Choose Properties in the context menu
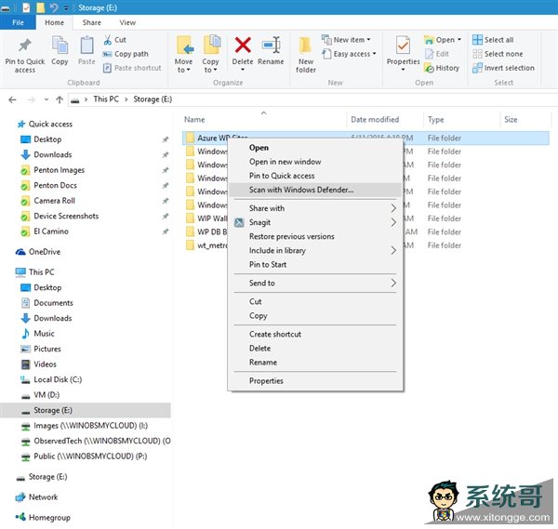Image resolution: width=558 pixels, height=529 pixels. 315,381
